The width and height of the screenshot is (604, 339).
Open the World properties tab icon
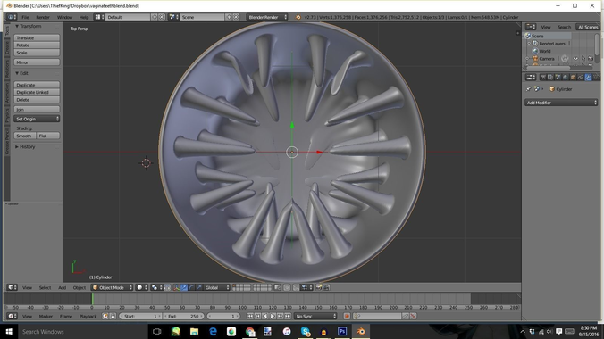point(566,78)
